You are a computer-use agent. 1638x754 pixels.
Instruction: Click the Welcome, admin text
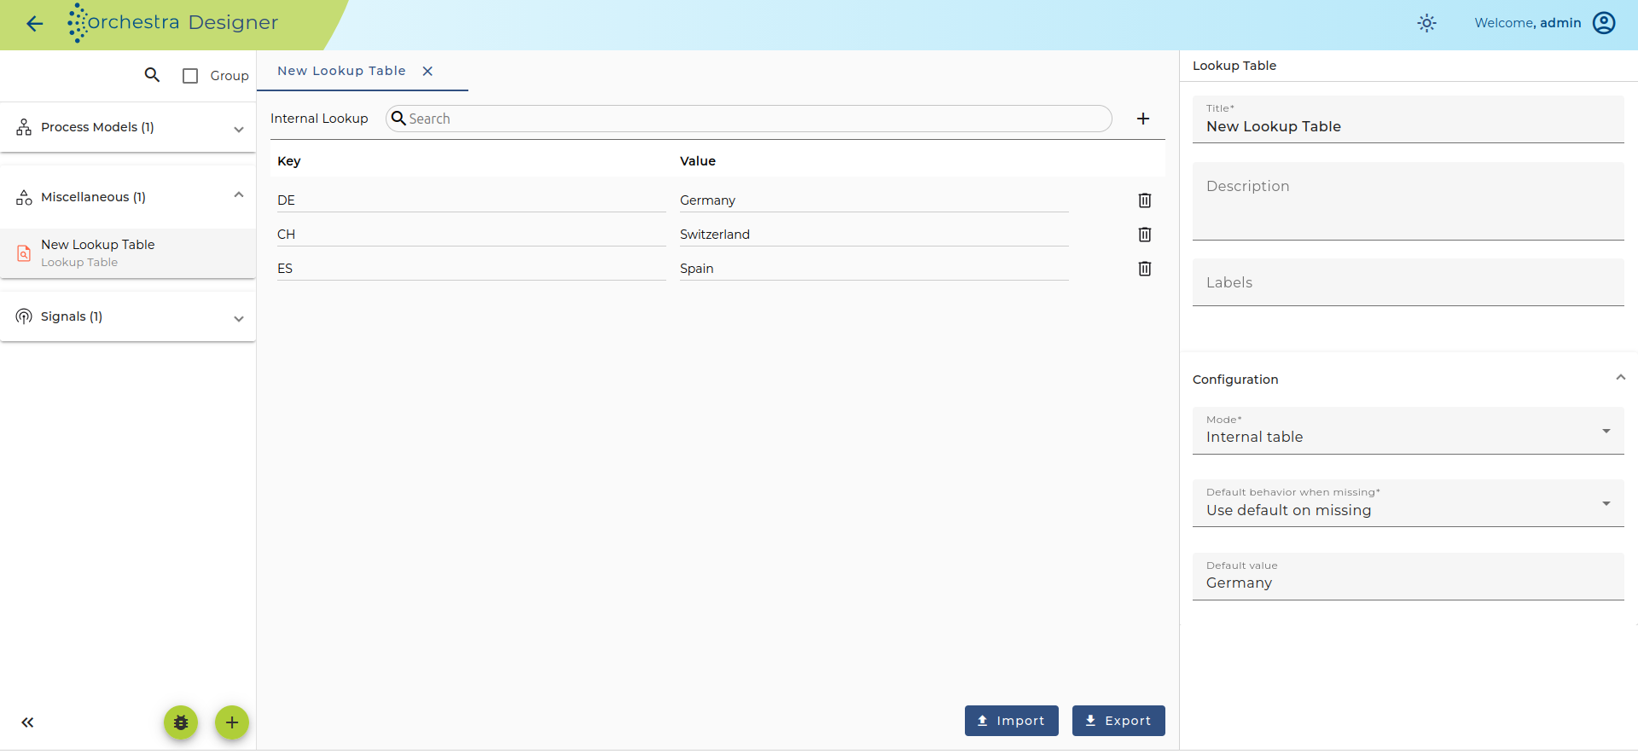tap(1527, 23)
